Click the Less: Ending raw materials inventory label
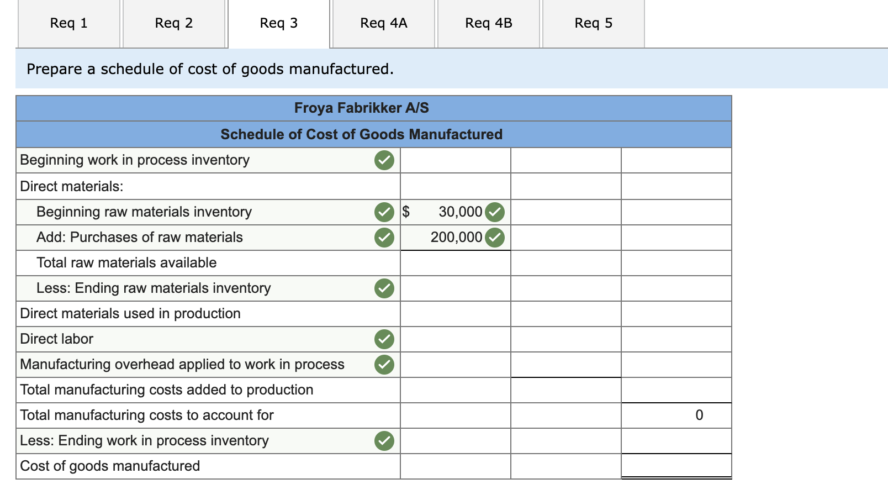The width and height of the screenshot is (888, 484). [x=154, y=288]
